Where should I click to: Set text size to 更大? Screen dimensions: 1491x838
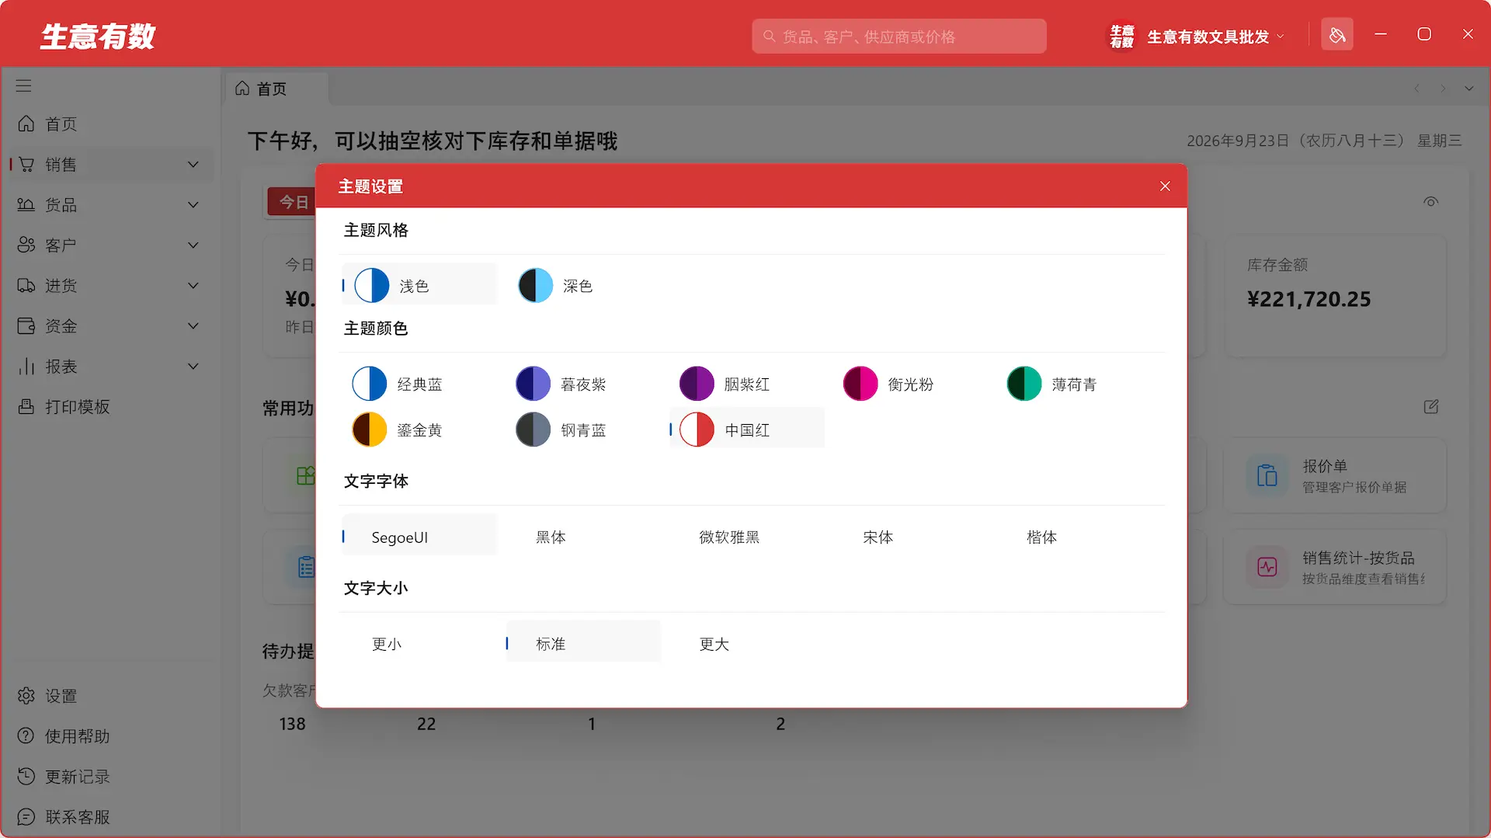click(714, 644)
